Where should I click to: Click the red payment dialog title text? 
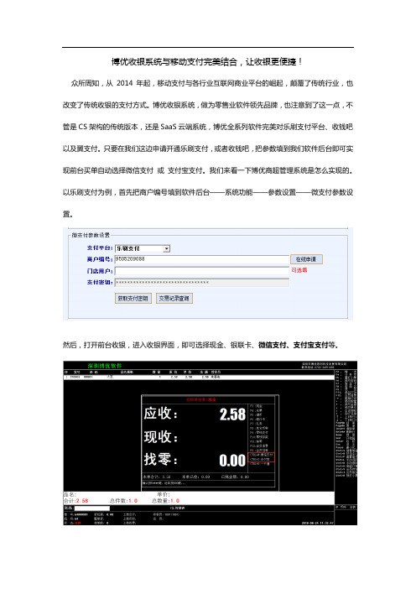tap(201, 399)
